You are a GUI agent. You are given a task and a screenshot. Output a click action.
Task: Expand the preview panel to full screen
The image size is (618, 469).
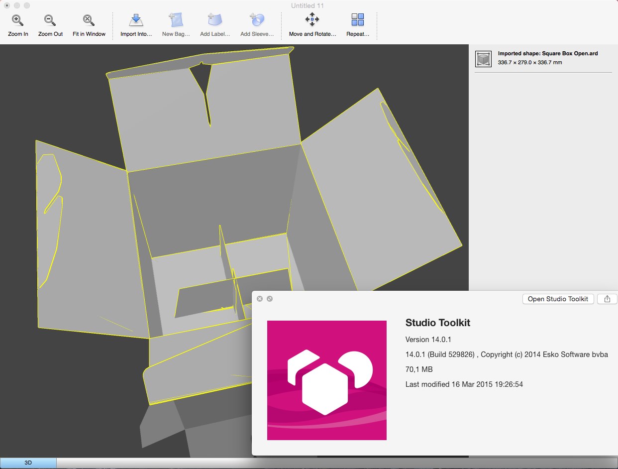click(270, 299)
